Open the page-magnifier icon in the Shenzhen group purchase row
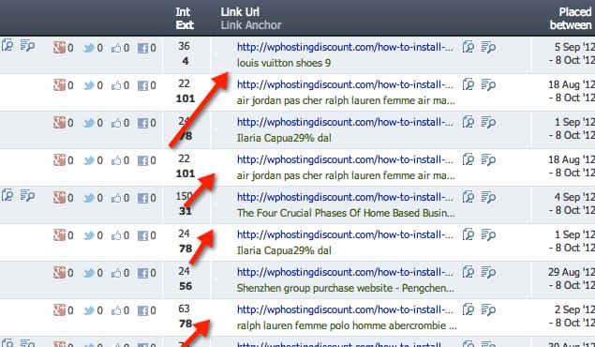This screenshot has width=595, height=347. [469, 272]
